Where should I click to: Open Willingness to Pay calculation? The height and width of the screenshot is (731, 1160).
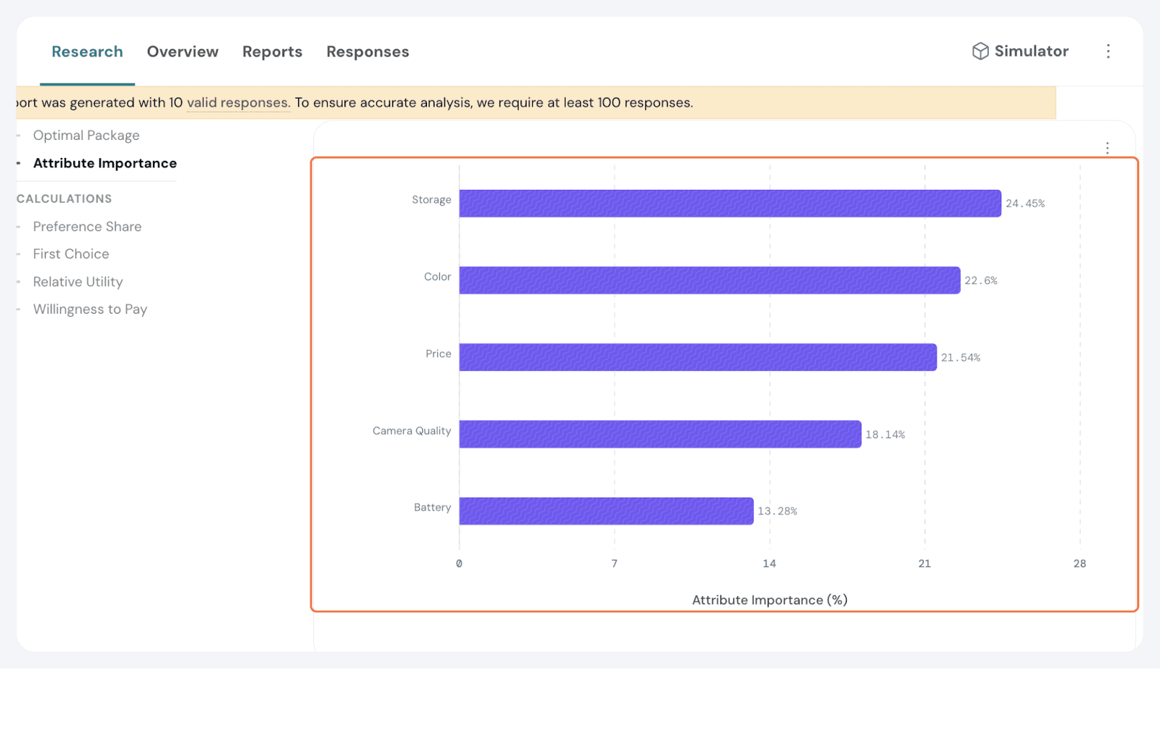pos(90,309)
